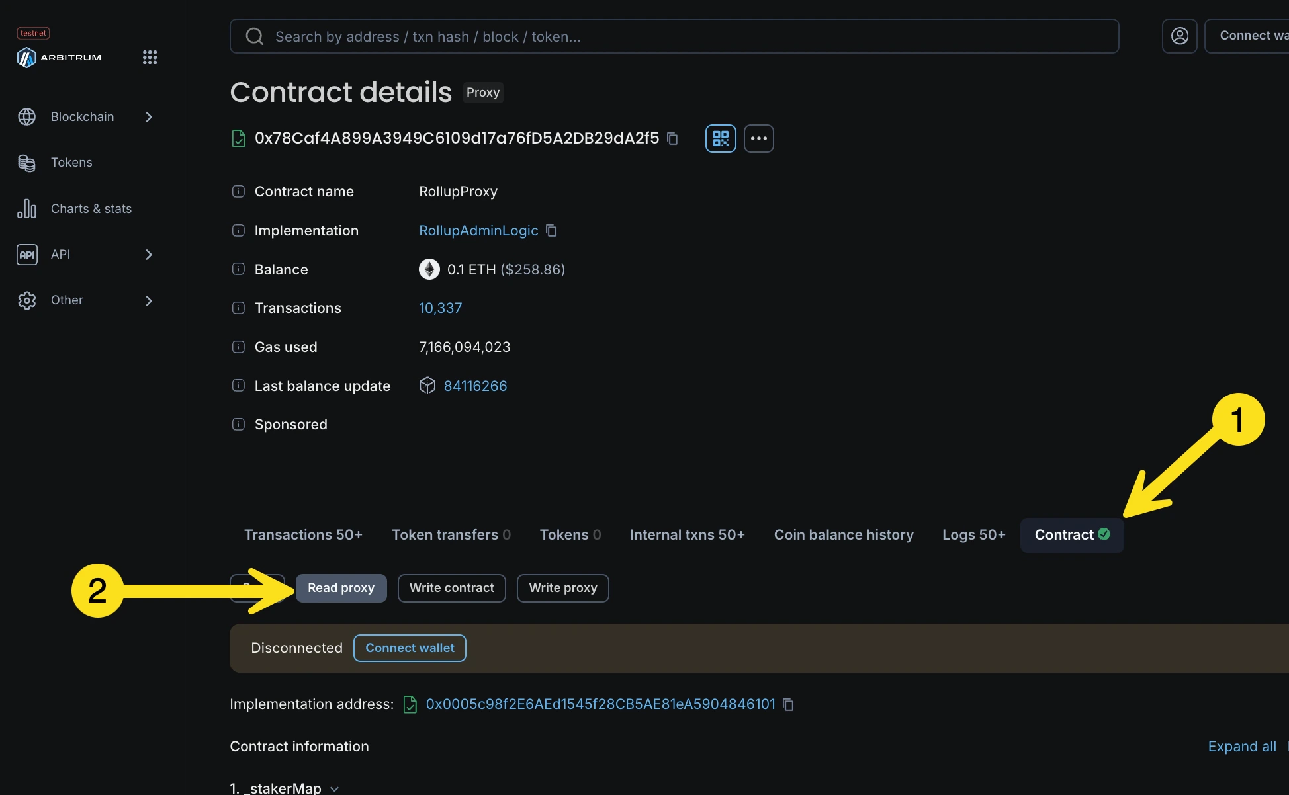
Task: Open the 10,337 transactions link
Action: (x=440, y=308)
